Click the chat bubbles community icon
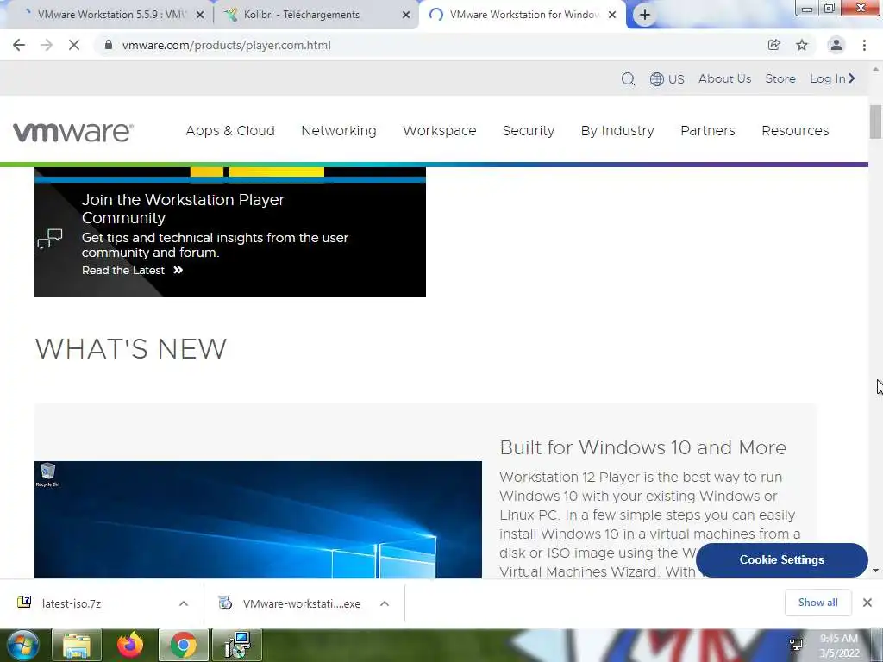Image resolution: width=883 pixels, height=662 pixels. (50, 239)
